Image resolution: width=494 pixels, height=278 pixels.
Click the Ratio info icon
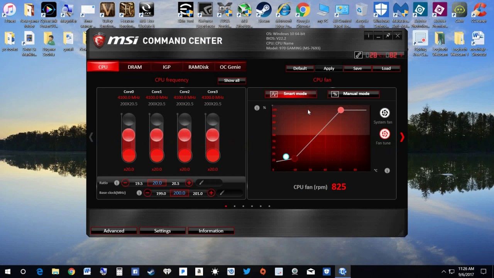117,183
